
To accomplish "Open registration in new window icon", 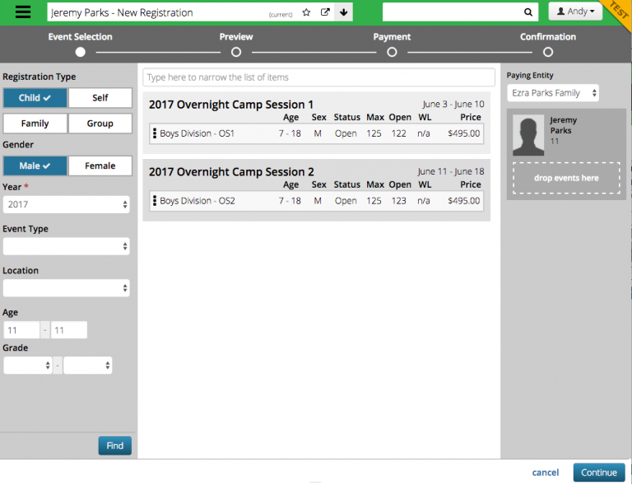I will coord(325,12).
